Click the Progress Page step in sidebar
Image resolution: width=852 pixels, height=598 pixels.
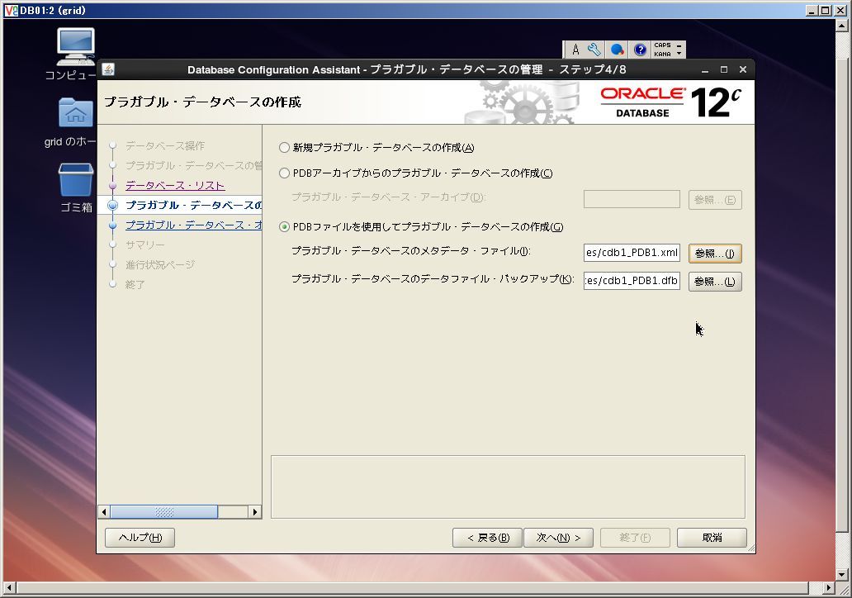(x=160, y=265)
